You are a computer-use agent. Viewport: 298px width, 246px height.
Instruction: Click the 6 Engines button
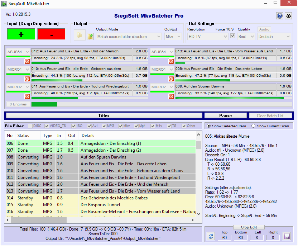[18, 104]
